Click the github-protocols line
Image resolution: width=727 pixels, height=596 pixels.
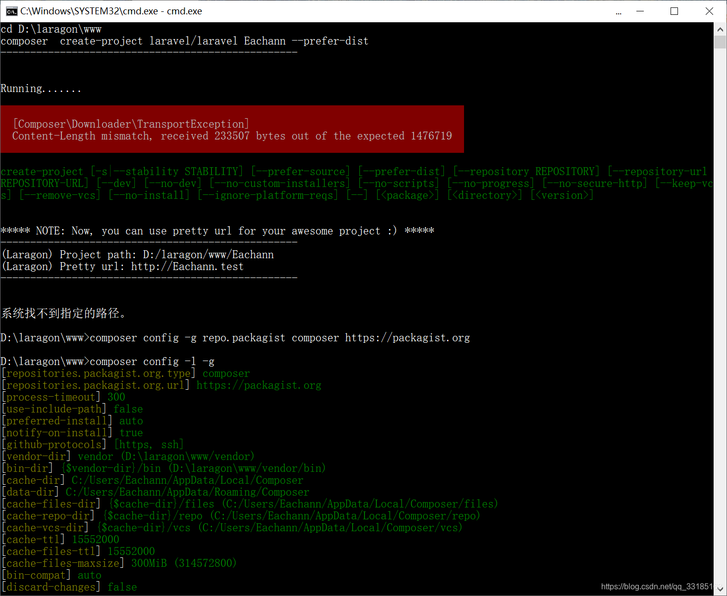tap(93, 445)
